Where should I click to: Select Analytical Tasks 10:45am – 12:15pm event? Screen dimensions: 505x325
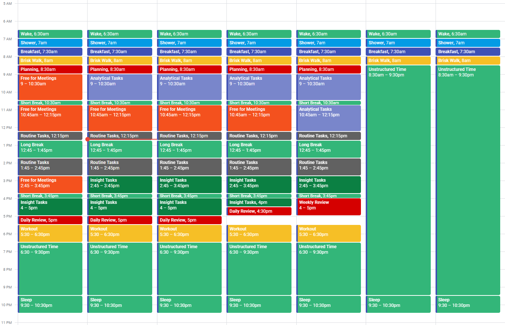(x=329, y=118)
